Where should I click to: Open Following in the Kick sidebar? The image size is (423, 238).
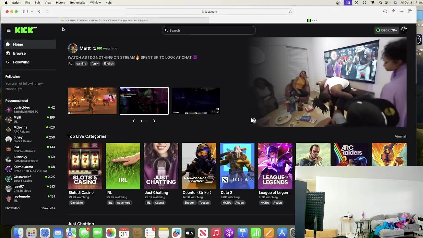point(30,62)
